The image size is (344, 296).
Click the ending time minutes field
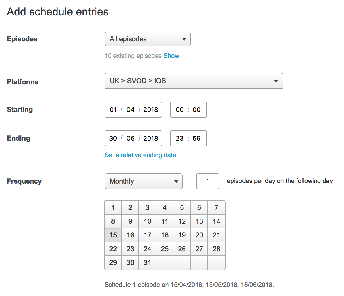tap(197, 138)
